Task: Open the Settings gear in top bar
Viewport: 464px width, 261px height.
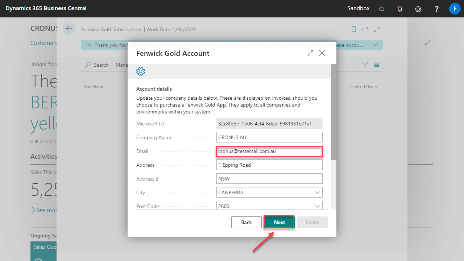Action: point(418,9)
